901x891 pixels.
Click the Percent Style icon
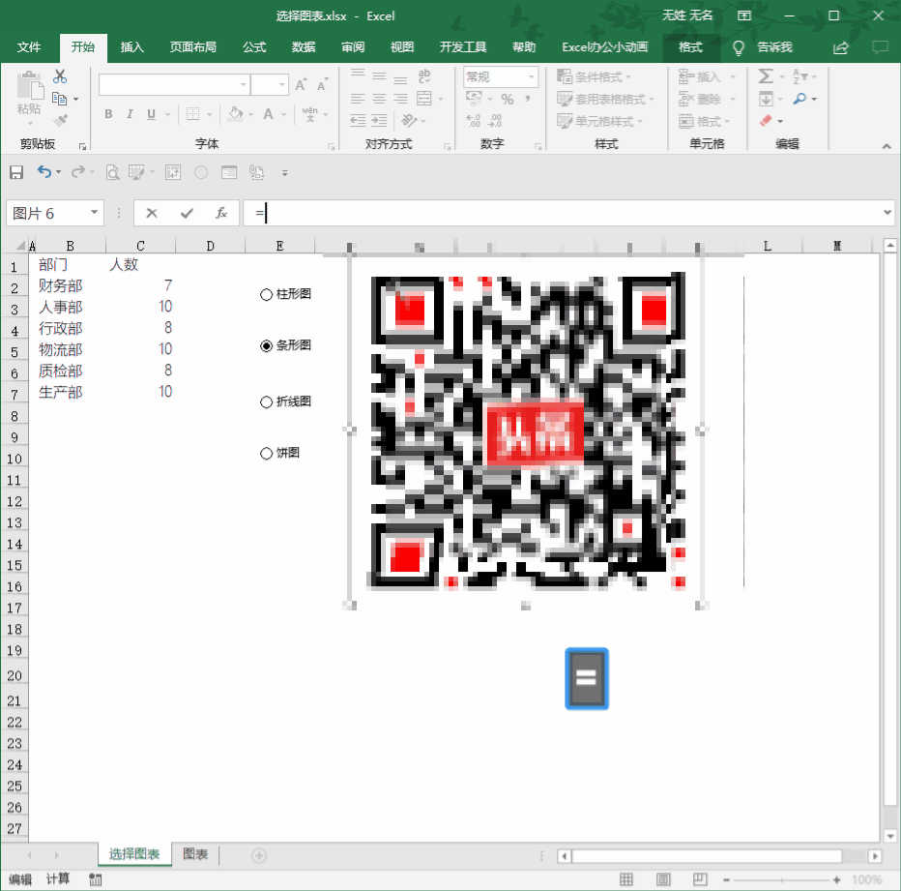click(x=507, y=99)
